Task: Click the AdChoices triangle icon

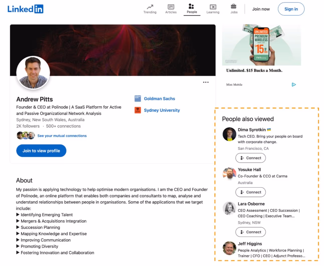Action: click(x=294, y=85)
